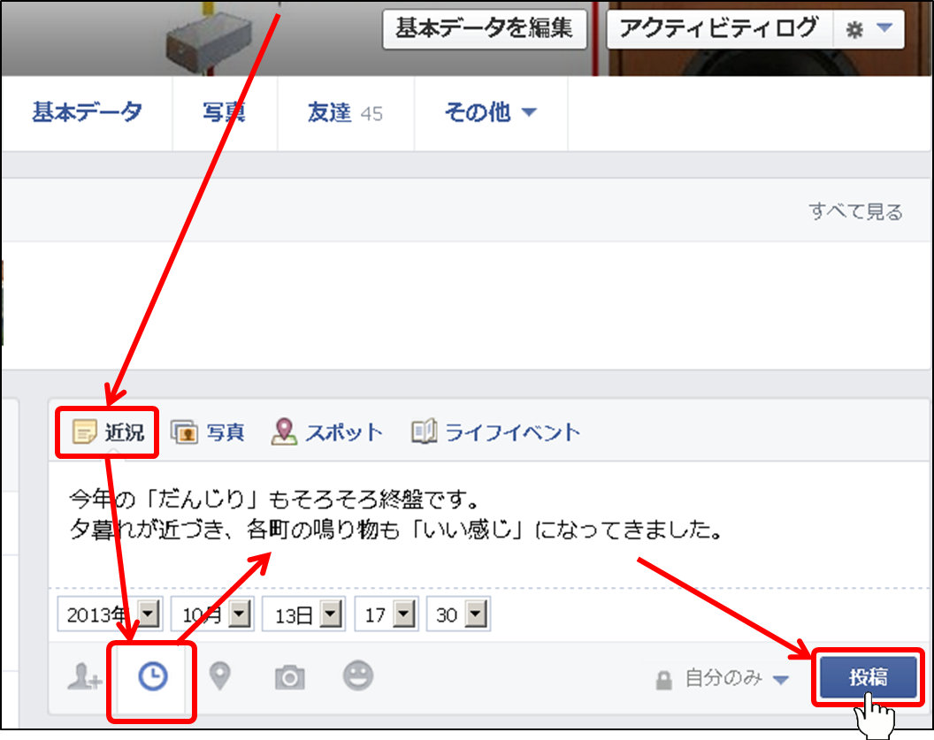934x740 pixels.
Task: Click the smiley emoticon icon
Action: point(358,676)
